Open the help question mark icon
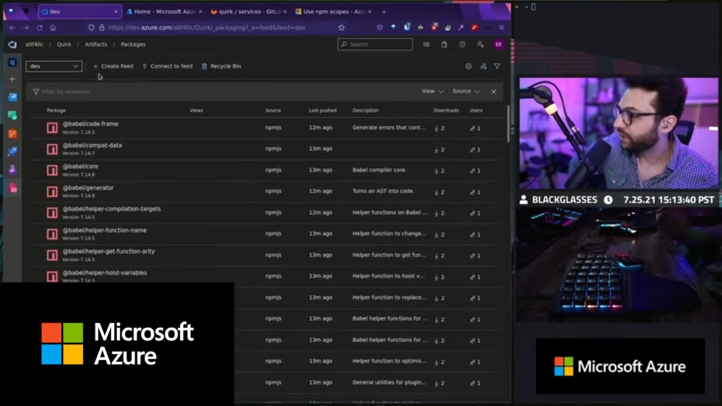Image resolution: width=722 pixels, height=406 pixels. tap(462, 45)
